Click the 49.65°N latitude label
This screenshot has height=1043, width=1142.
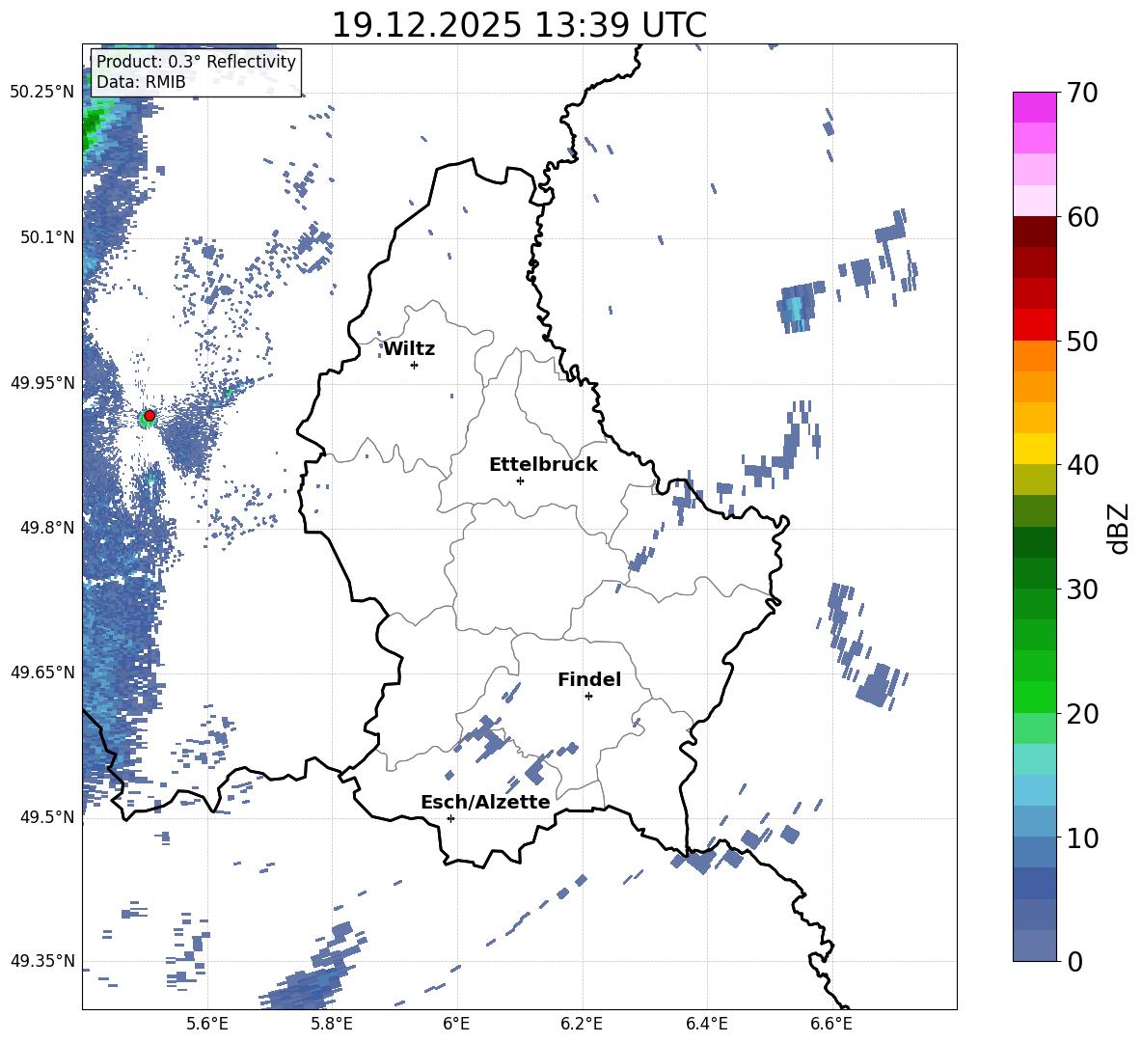pyautogui.click(x=42, y=672)
